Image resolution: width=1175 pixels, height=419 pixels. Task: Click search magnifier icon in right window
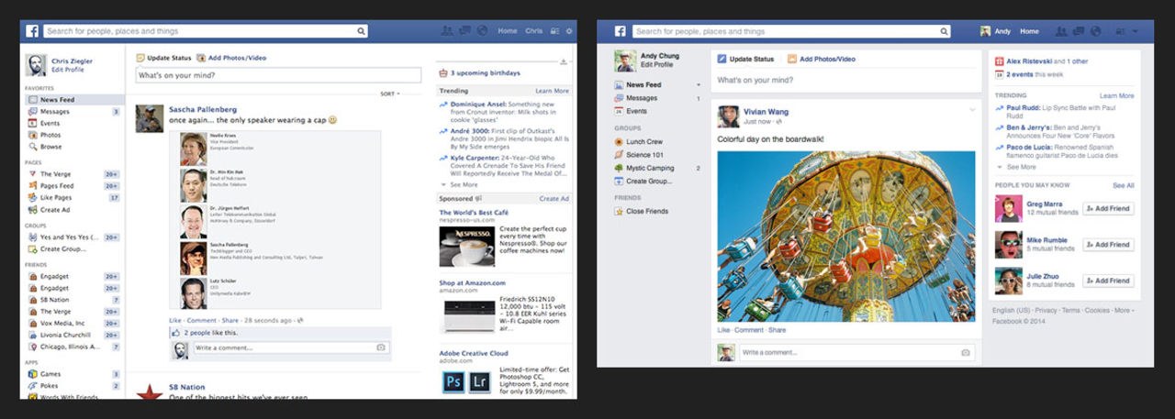(x=944, y=31)
